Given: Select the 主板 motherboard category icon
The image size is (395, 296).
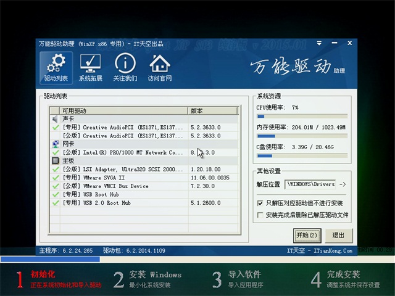Looking at the screenshot, I should click(56, 160).
